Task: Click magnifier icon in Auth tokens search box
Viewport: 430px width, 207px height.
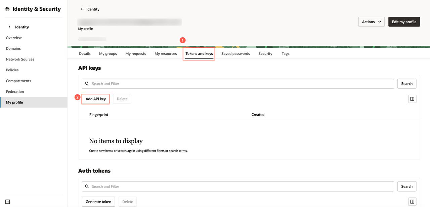Action: [x=87, y=187]
